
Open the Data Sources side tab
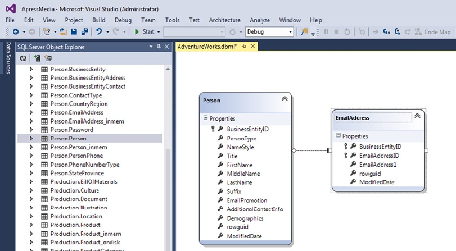point(8,57)
